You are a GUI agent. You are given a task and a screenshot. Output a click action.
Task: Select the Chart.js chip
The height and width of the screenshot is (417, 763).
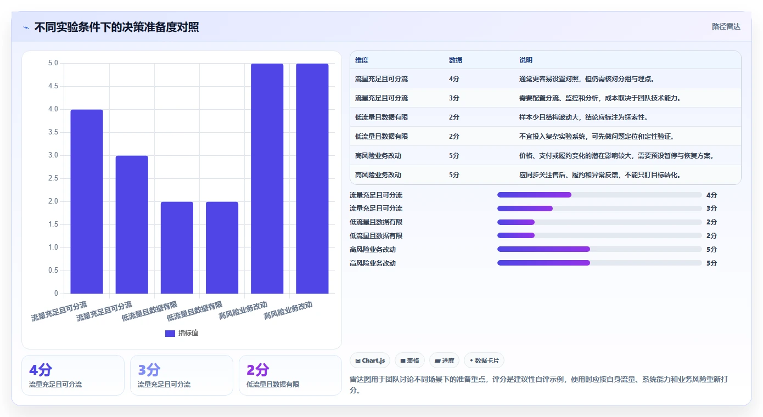[370, 360]
